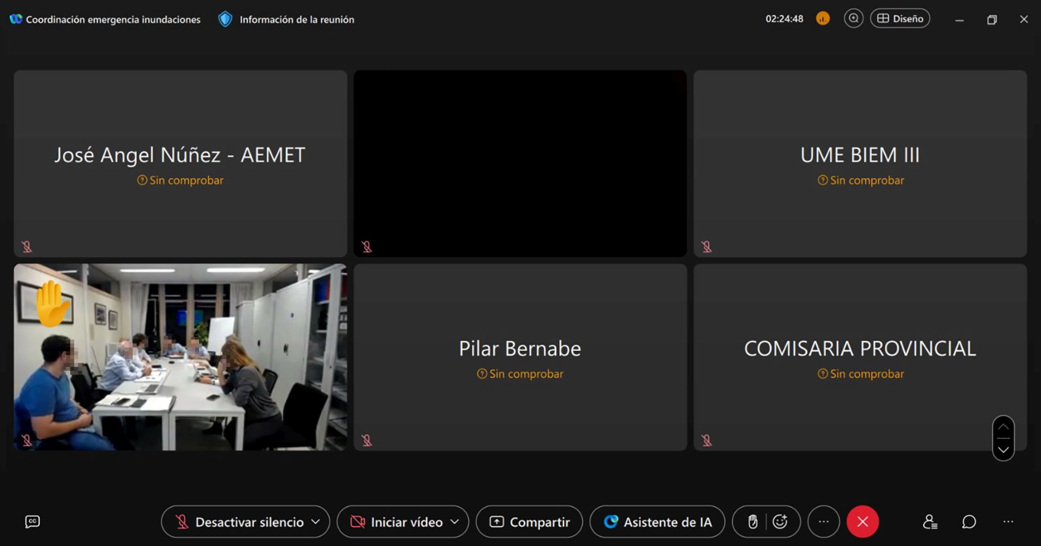Turn on camera with Iniciar vídeo
The image size is (1041, 546).
397,522
